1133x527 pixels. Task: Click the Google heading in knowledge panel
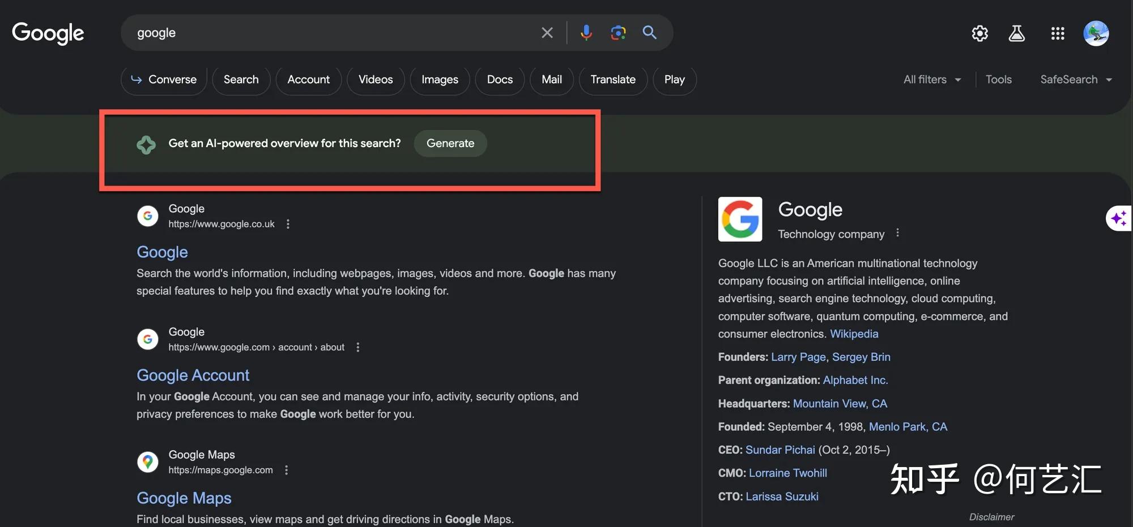[810, 210]
